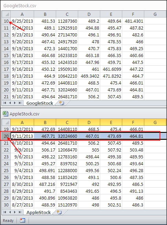Screen dimensions: 167x225
Task: Select cell 473.69 in AppleStock window
Action: (x=111, y=136)
